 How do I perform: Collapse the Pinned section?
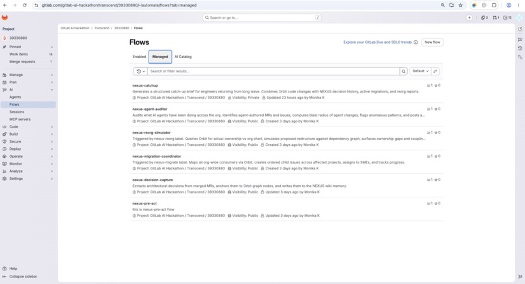(x=51, y=47)
